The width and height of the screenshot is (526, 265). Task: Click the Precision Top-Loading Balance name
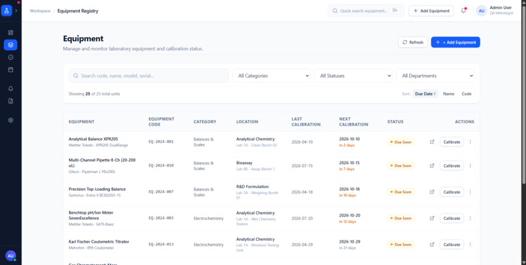pos(97,189)
